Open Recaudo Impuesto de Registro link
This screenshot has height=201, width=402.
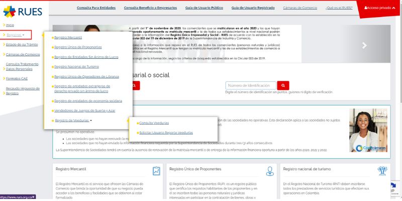(23, 91)
